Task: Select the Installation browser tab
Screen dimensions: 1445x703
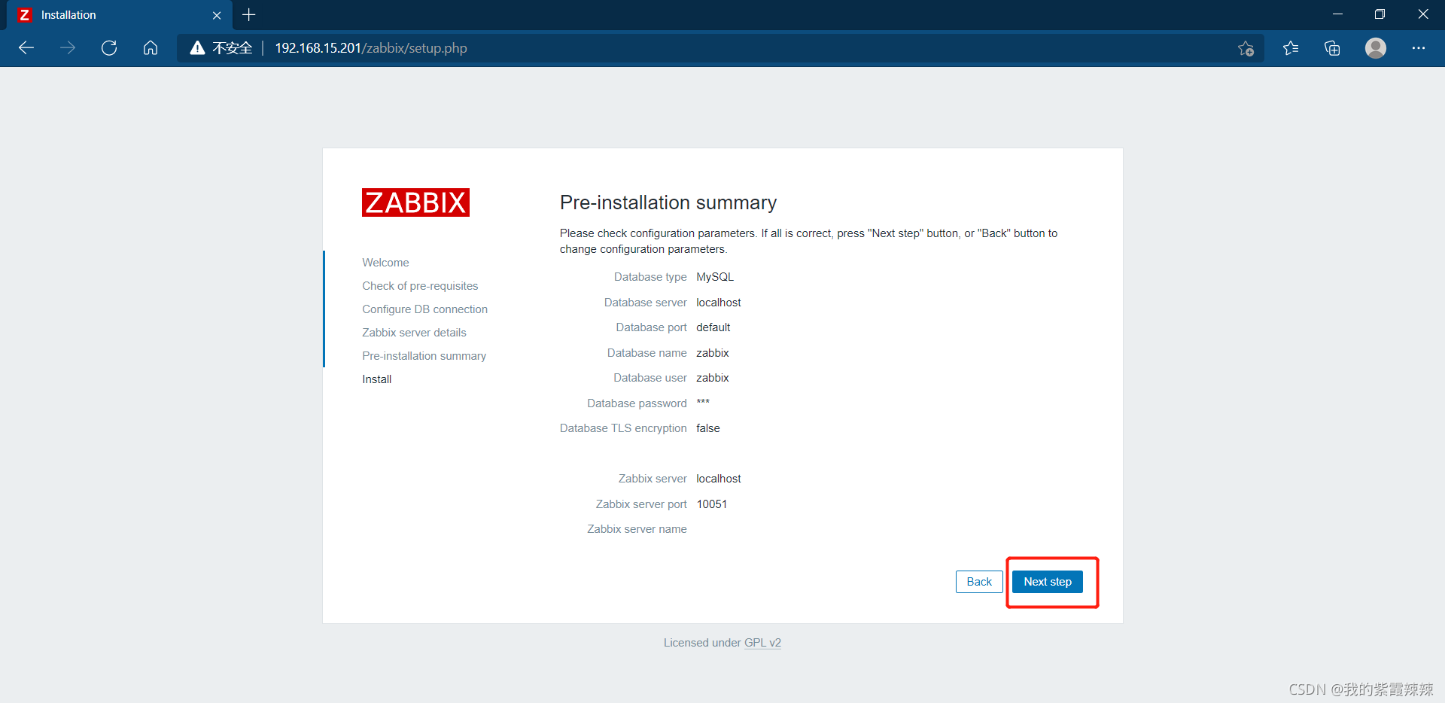Action: pos(119,15)
